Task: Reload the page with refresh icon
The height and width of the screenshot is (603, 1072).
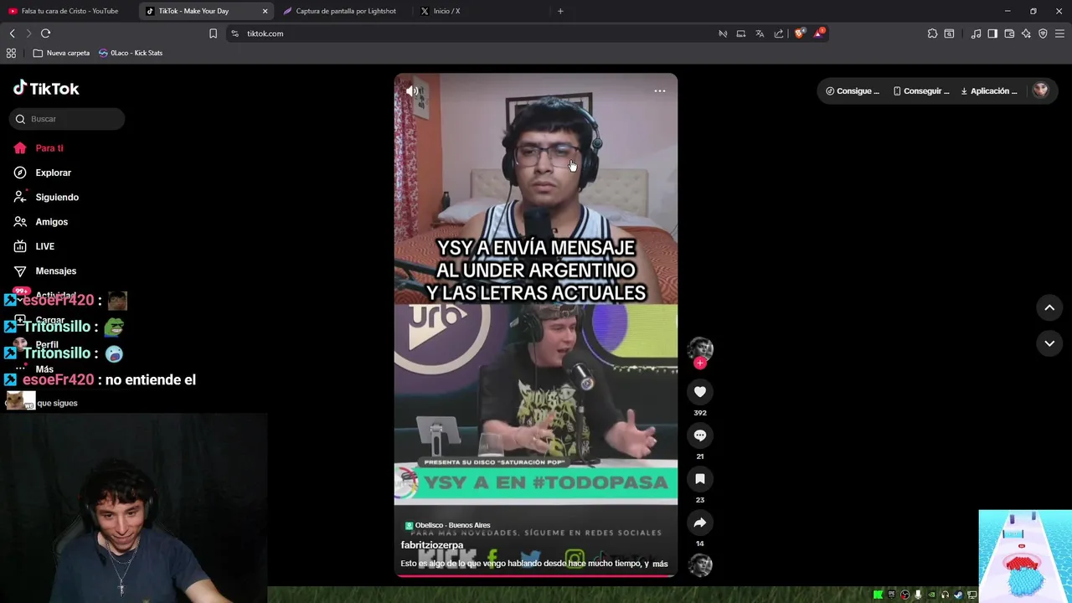Action: pos(45,33)
